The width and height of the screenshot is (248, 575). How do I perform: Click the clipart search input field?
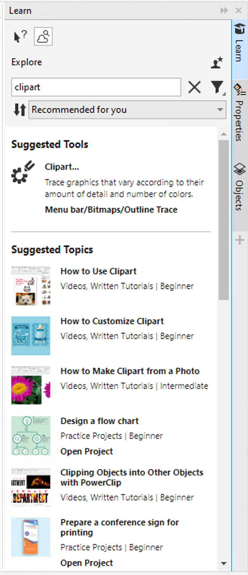point(96,87)
